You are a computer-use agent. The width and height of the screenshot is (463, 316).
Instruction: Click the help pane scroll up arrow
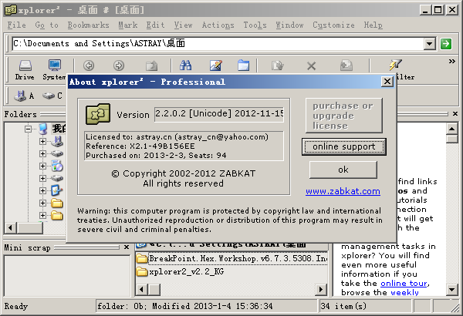(x=451, y=129)
